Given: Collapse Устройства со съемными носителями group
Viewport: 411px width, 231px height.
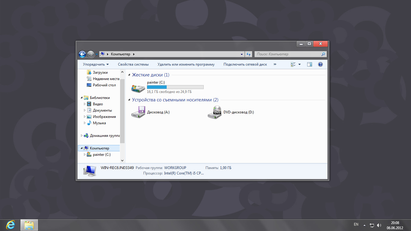Looking at the screenshot, I should tap(129, 100).
